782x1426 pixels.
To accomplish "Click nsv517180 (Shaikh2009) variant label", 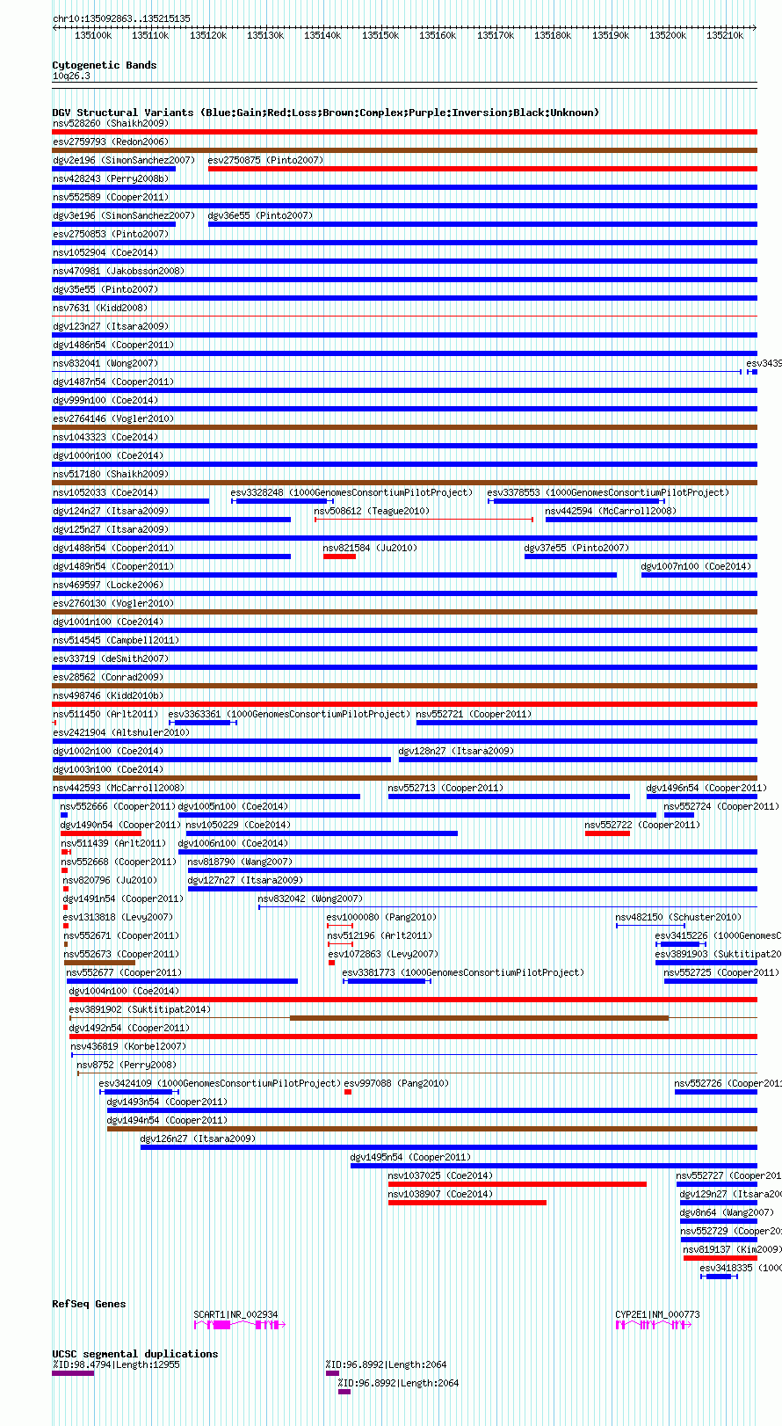I will coord(111,474).
